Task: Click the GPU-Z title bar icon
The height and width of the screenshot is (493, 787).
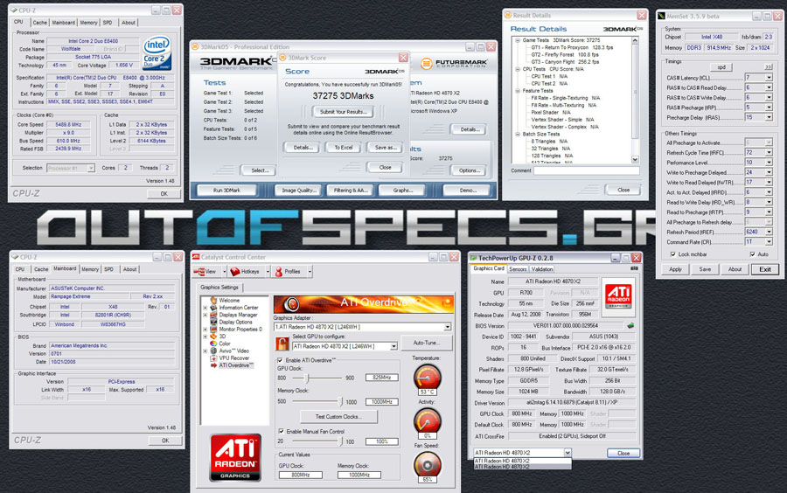Action: (x=473, y=258)
